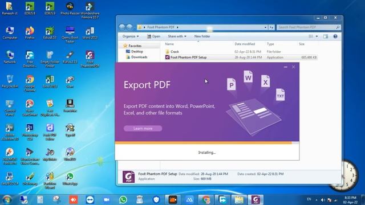The width and height of the screenshot is (365, 205).
Task: Open the Network desktop icon
Action: coord(10,57)
